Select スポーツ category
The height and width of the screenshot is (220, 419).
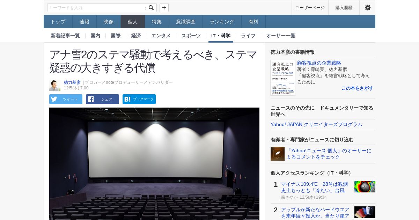(191, 36)
